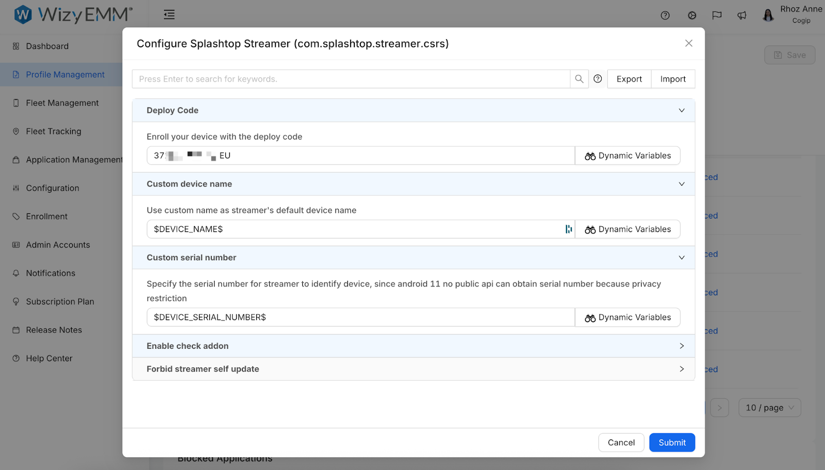The height and width of the screenshot is (470, 825).
Task: Open Dynamic Variables for custom serial number
Action: click(x=628, y=317)
